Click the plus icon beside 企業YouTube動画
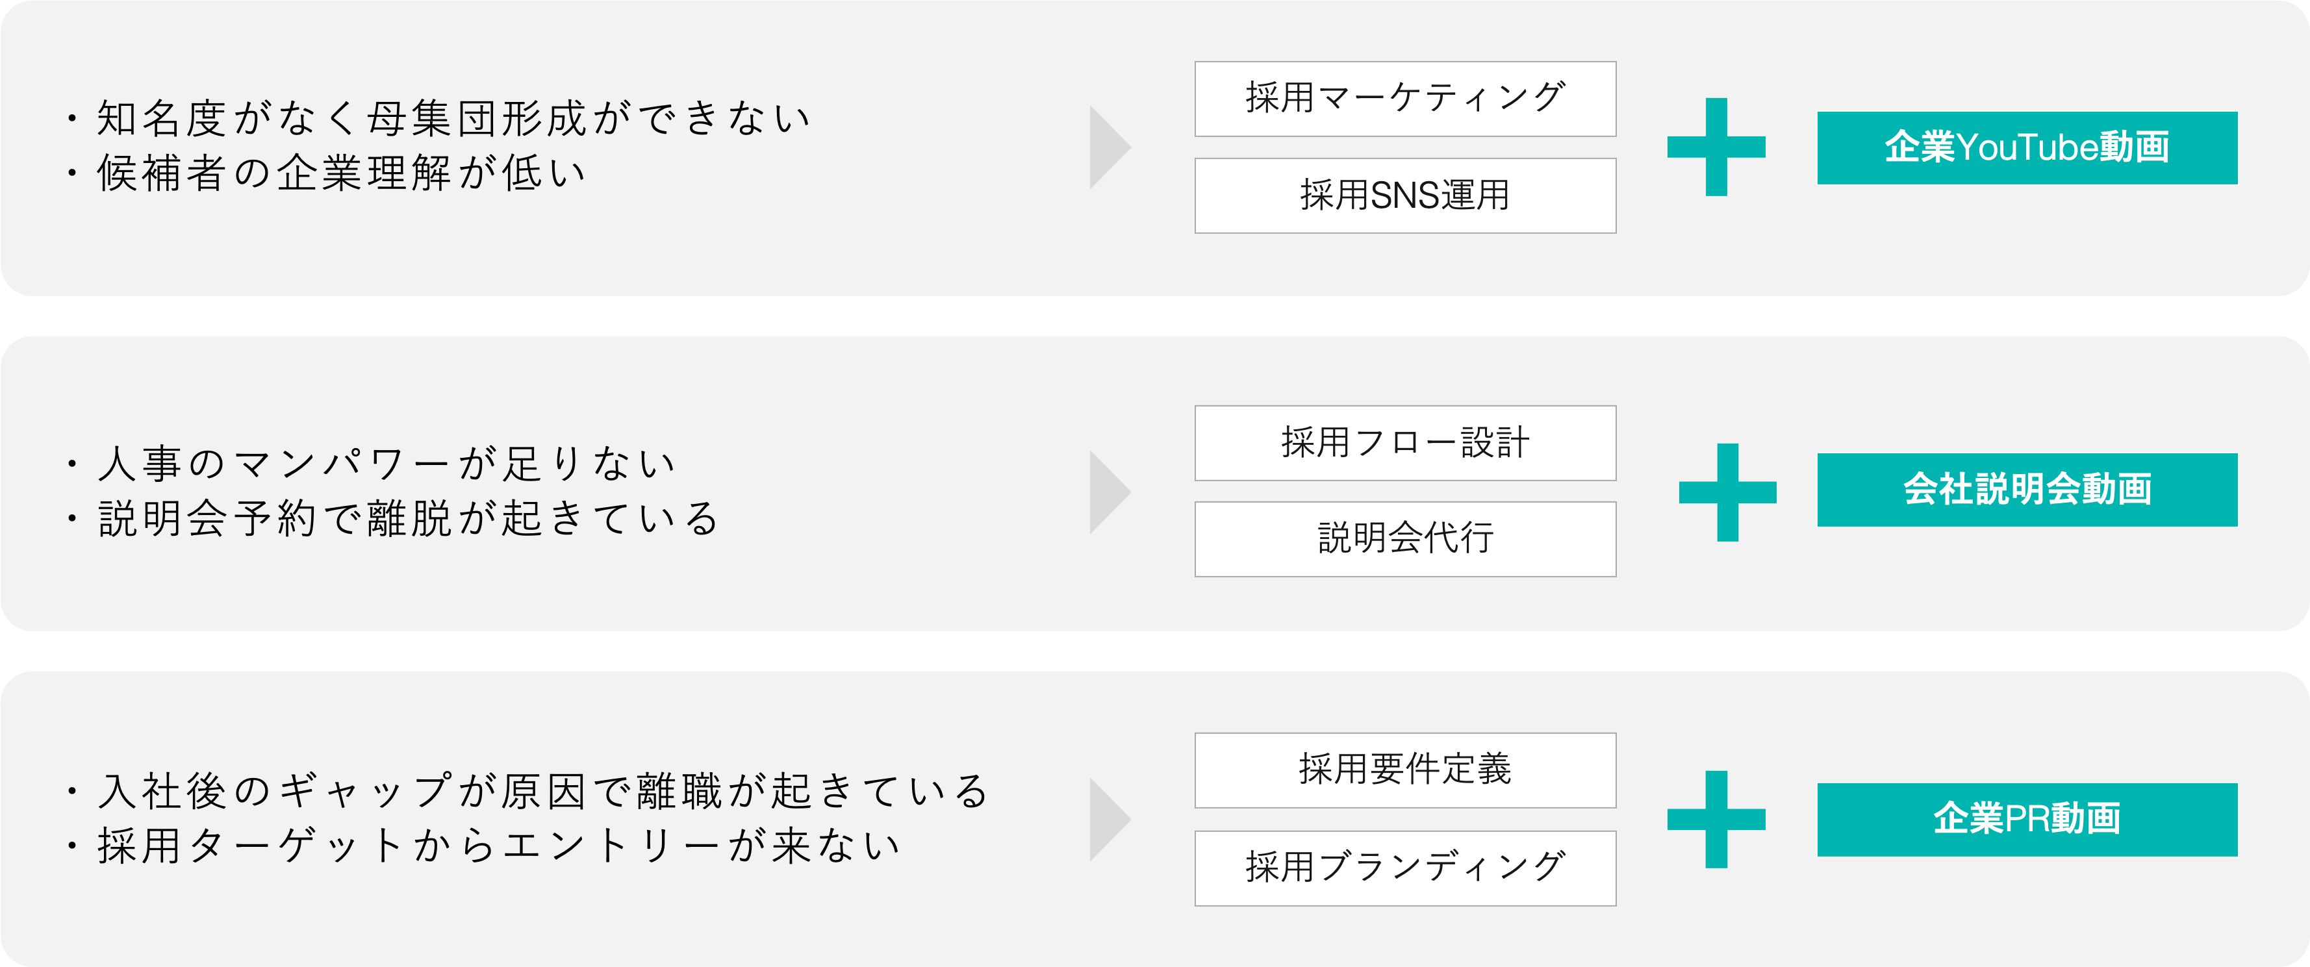This screenshot has height=967, width=2310. [1716, 147]
